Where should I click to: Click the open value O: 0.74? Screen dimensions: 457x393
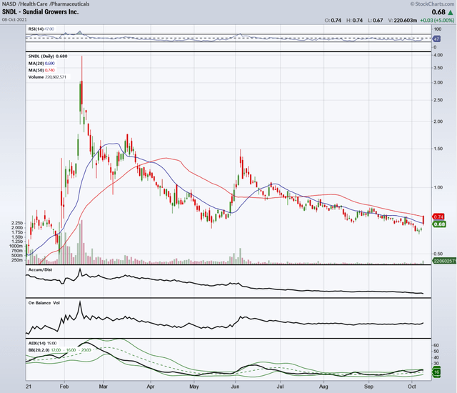tap(333, 21)
